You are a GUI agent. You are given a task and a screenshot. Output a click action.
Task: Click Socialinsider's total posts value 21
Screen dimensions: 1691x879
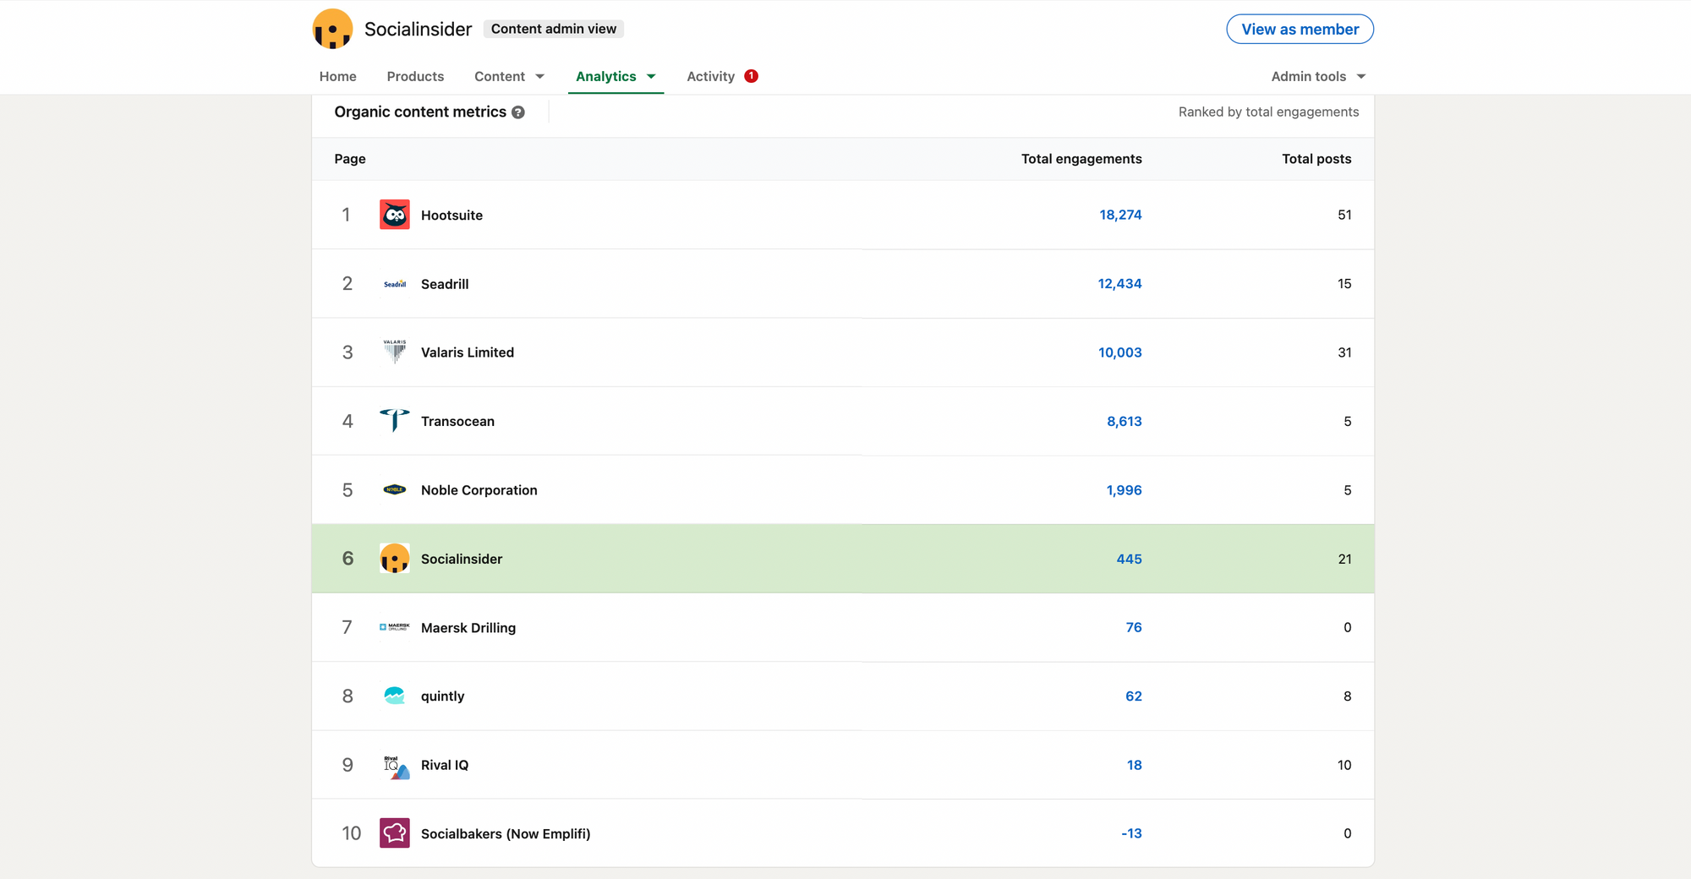point(1344,559)
